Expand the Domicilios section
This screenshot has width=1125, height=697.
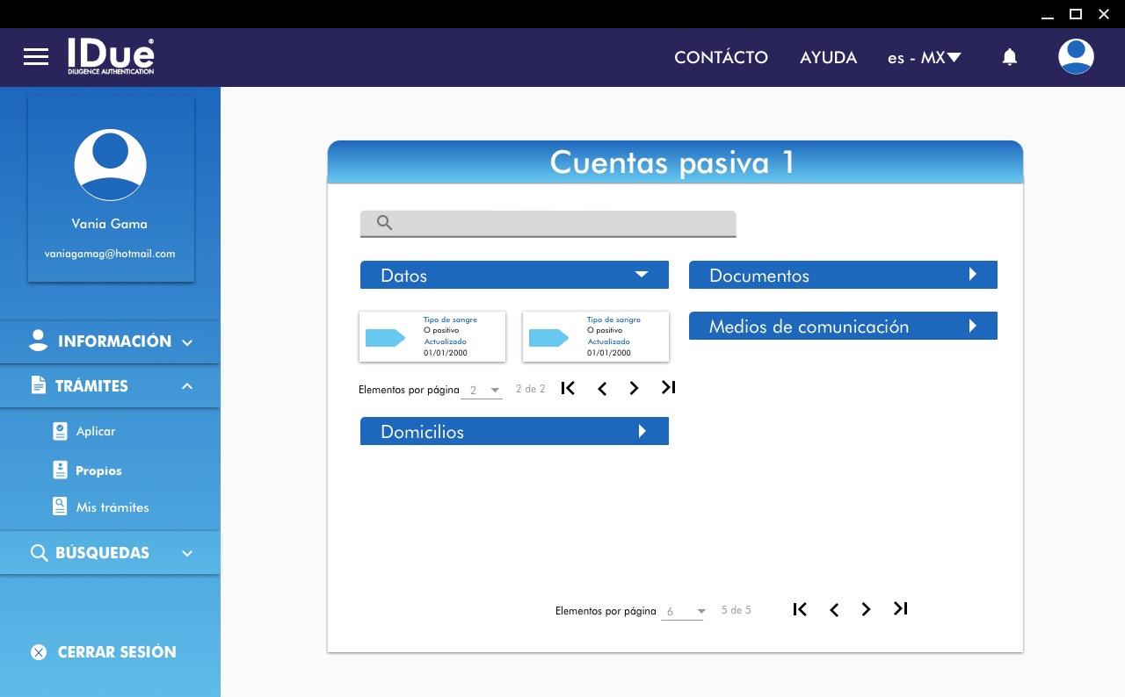642,431
